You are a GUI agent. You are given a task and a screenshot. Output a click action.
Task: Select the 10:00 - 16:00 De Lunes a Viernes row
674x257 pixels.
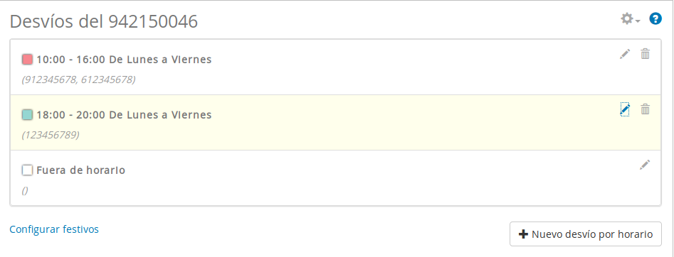[335, 67]
